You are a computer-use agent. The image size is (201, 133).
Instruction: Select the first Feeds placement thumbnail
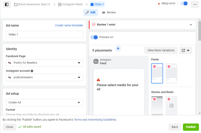click(157, 73)
